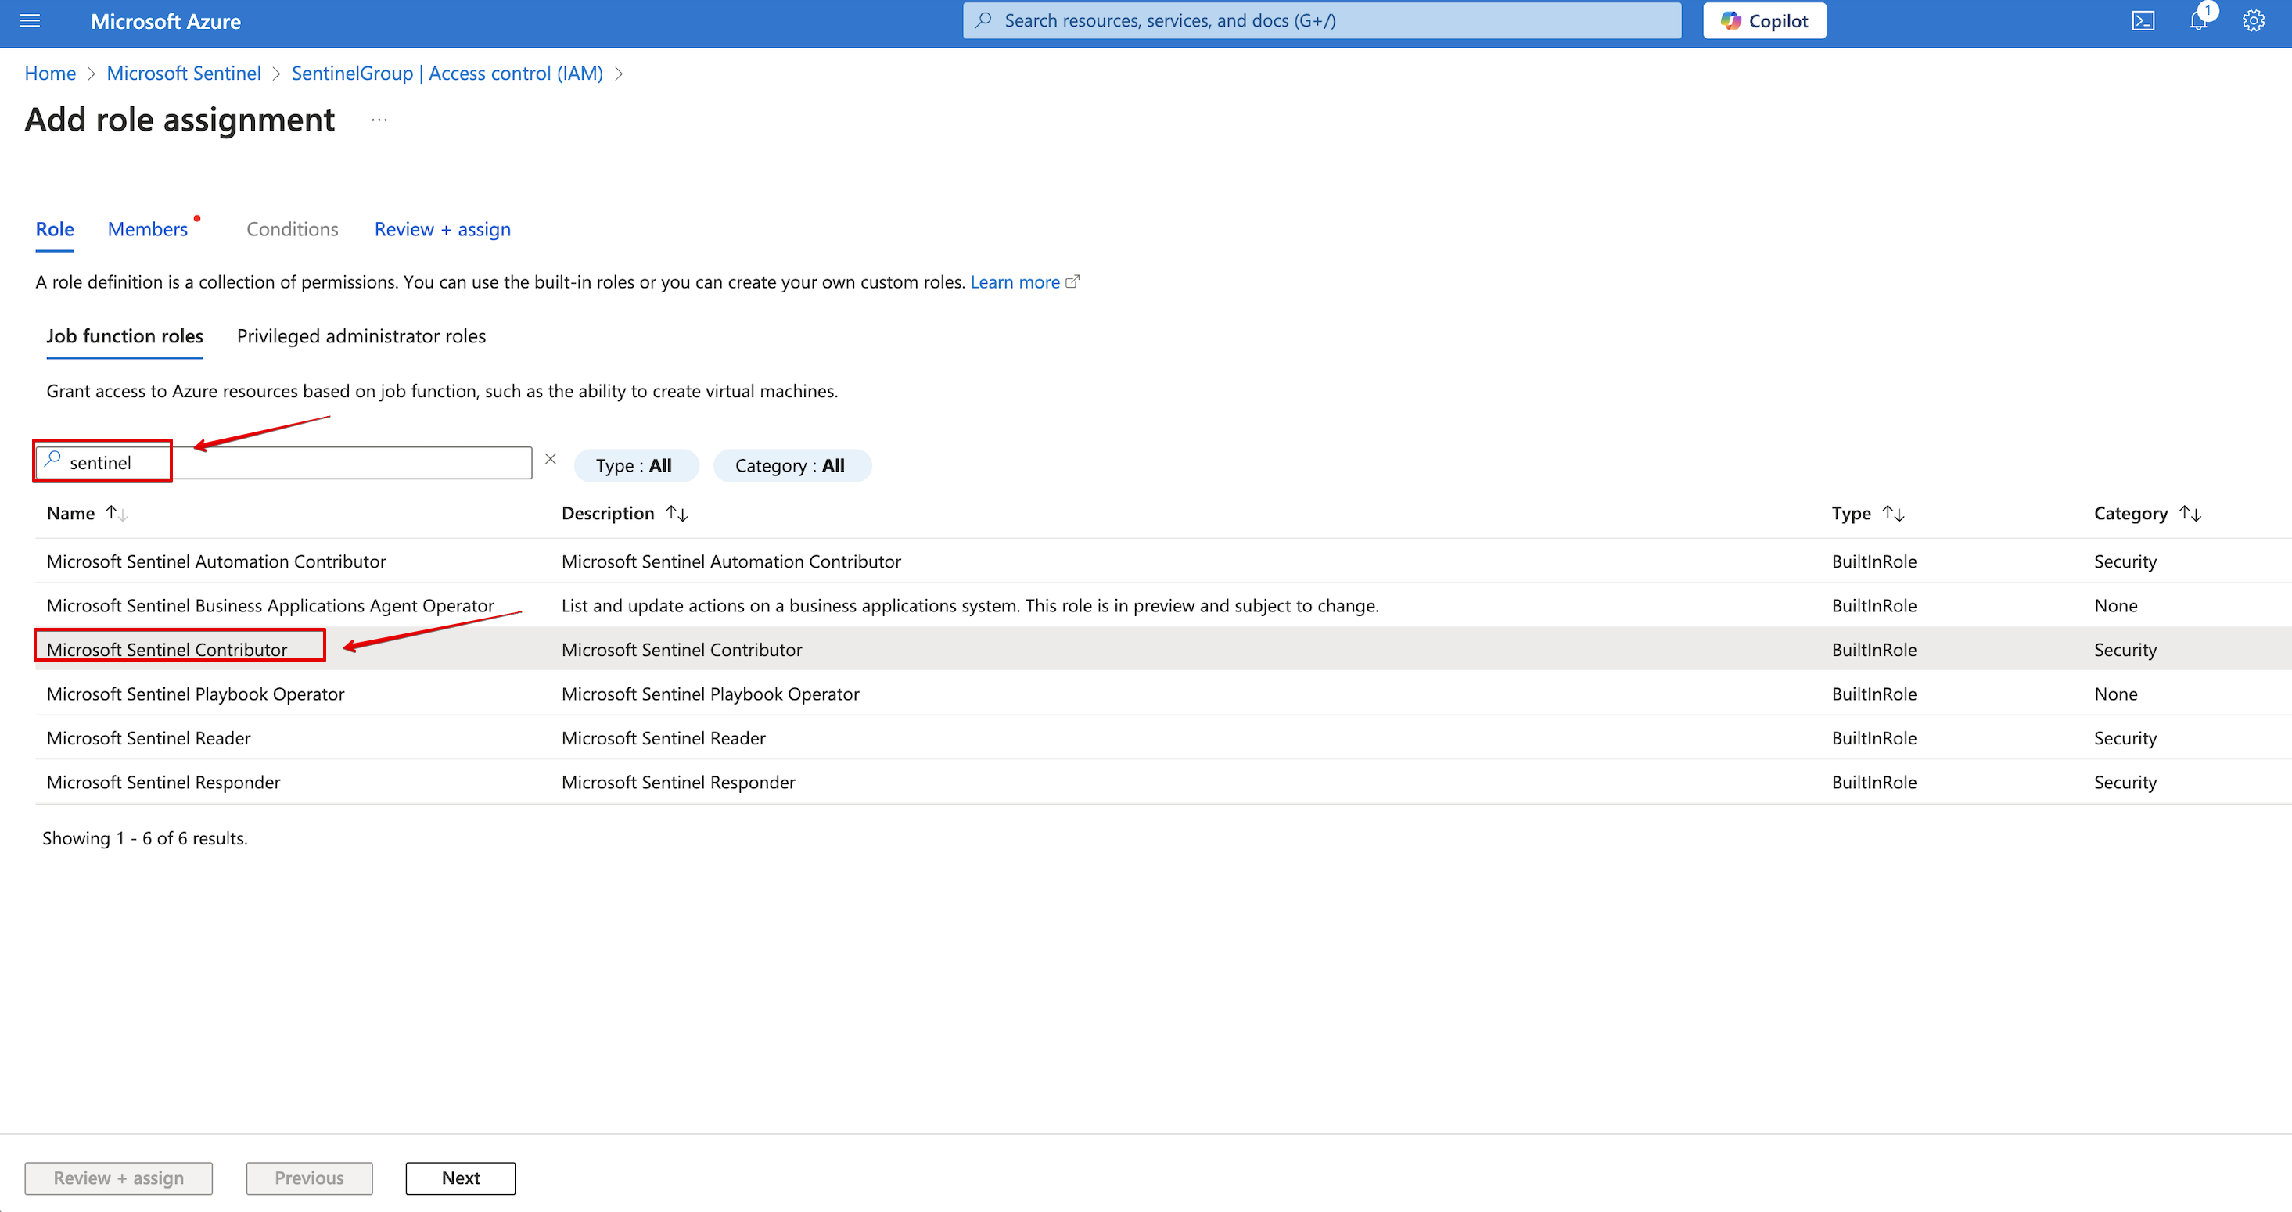Open the settings gear in the header
The image size is (2292, 1212).
click(2253, 20)
